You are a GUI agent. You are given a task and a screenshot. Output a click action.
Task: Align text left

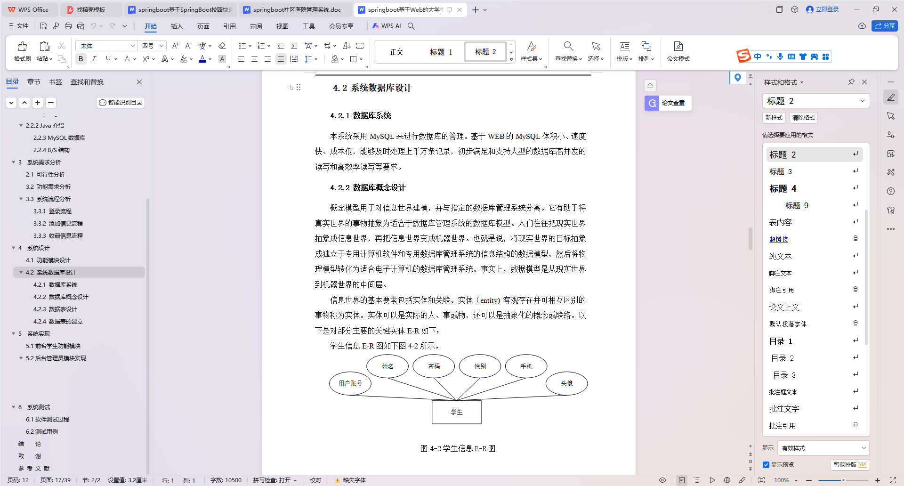coord(241,59)
